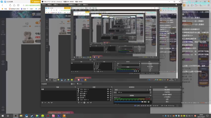
Task: Click the 停止推流 button
Action: click(167, 90)
